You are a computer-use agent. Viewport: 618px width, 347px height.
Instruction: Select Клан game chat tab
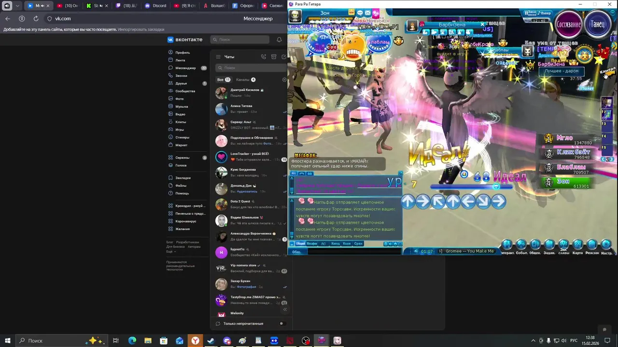347,244
